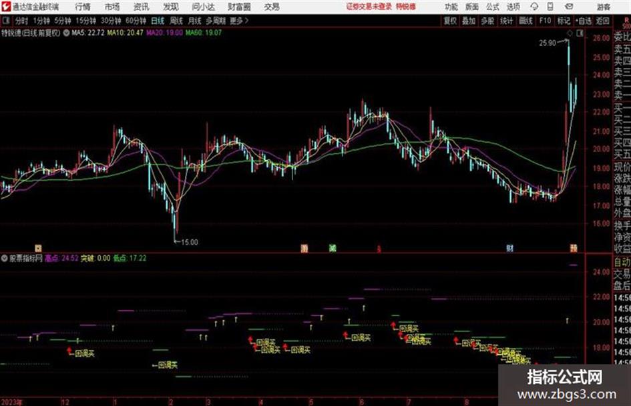Click the 返回 back button
631x406 pixels.
[602, 21]
